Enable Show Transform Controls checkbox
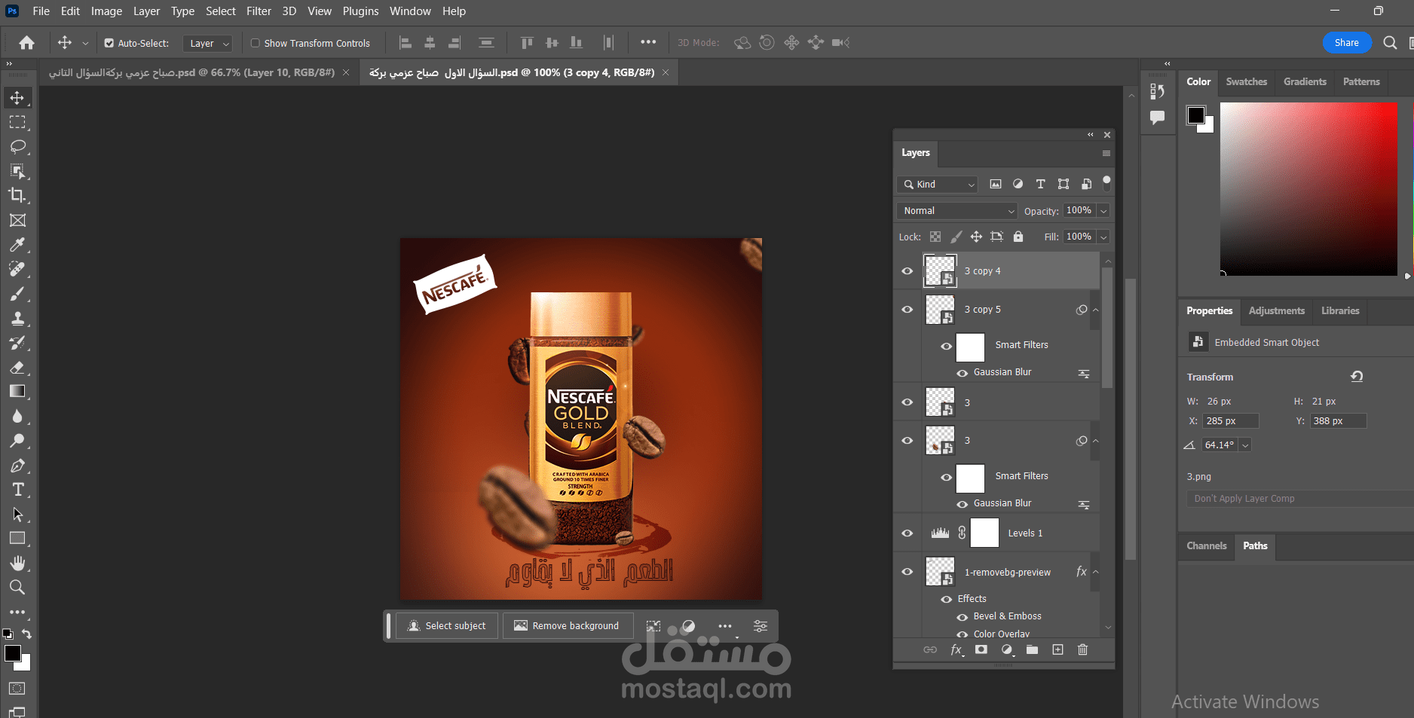The image size is (1414, 718). 256,43
